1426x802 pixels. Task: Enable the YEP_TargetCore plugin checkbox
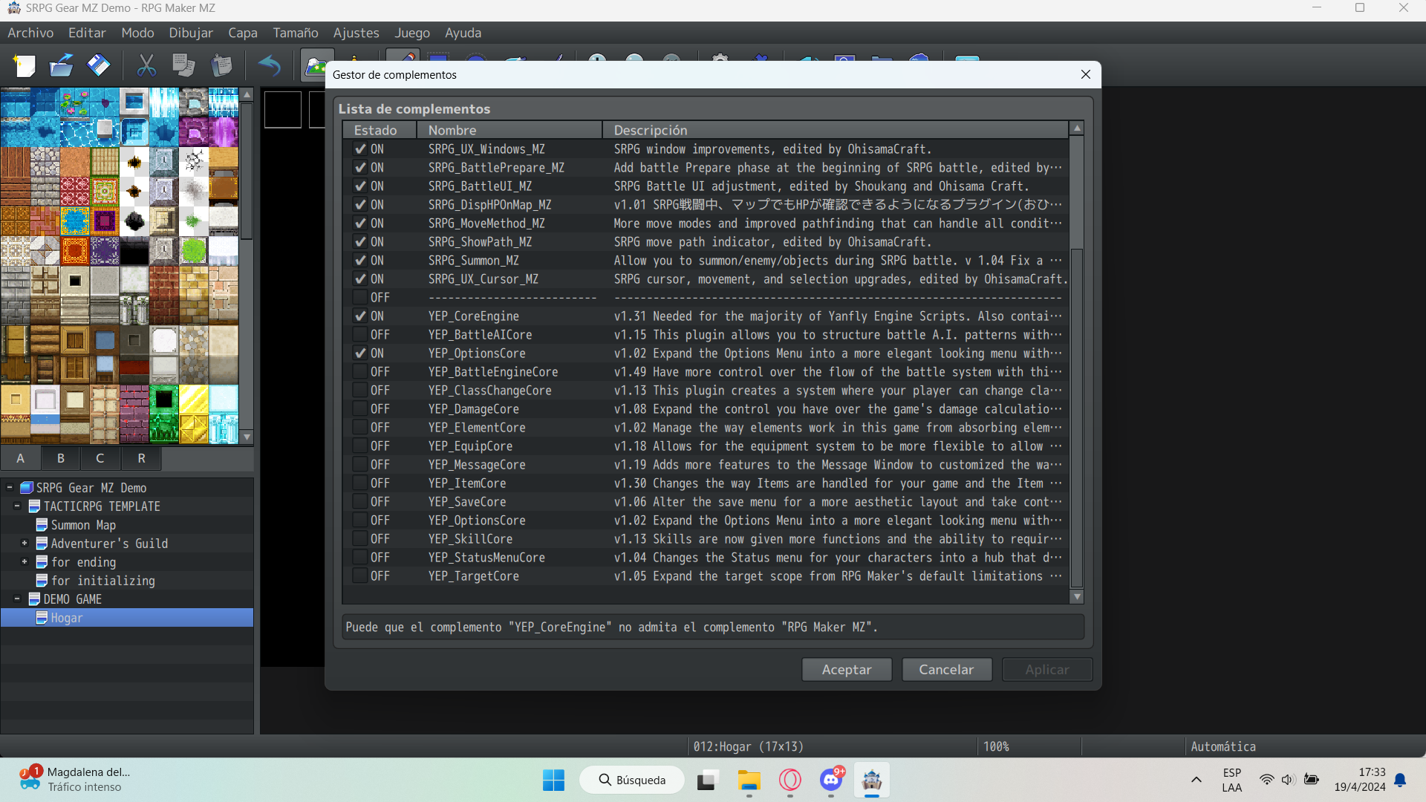click(x=360, y=576)
